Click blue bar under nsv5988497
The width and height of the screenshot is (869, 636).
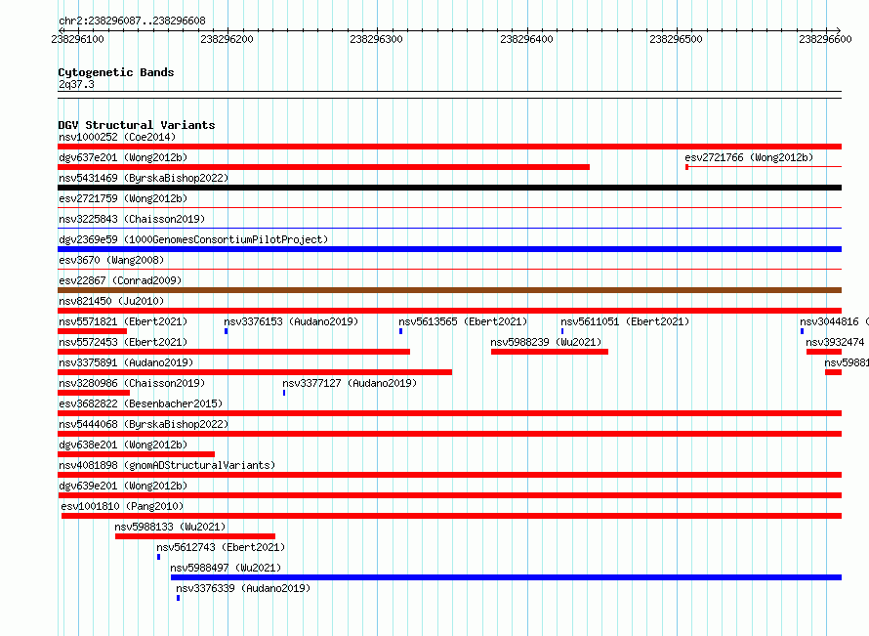click(x=506, y=577)
